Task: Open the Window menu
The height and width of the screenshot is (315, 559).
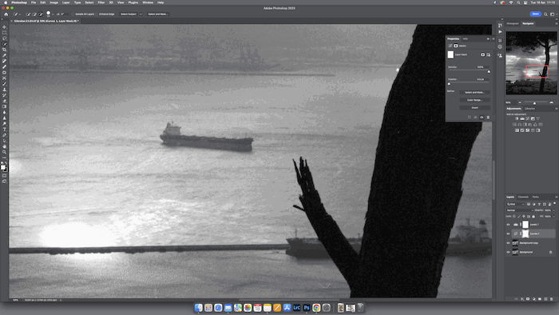Action: coord(148,2)
